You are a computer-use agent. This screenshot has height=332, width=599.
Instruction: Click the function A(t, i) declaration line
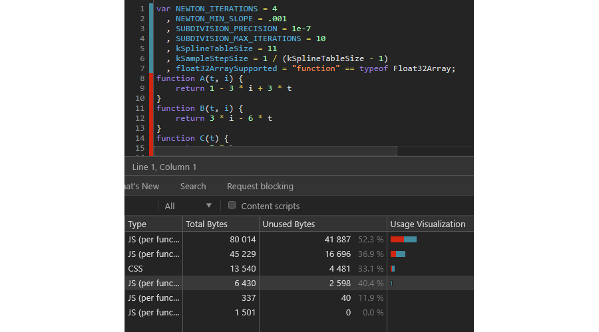(x=200, y=78)
